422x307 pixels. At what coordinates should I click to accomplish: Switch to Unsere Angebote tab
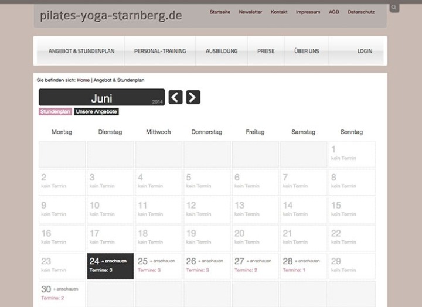(x=97, y=111)
